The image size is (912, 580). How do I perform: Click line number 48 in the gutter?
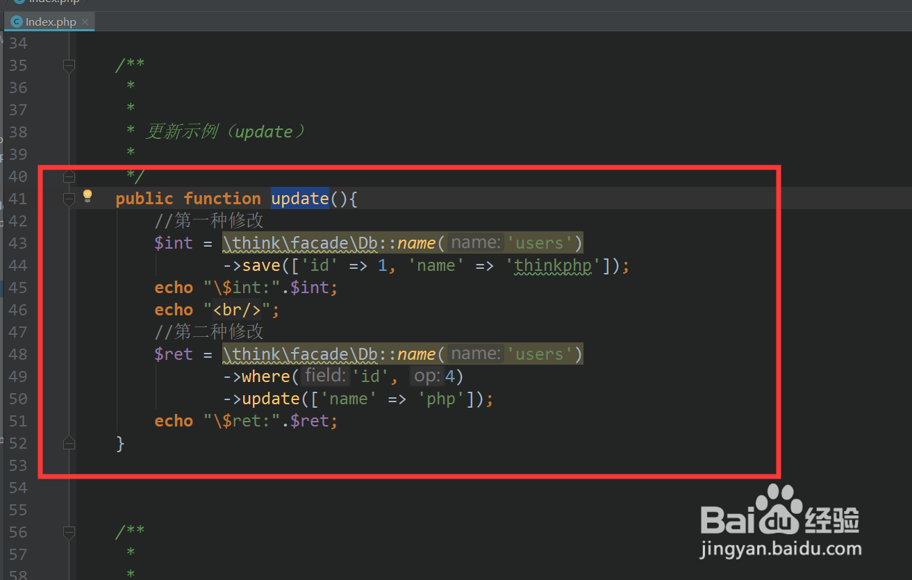(x=18, y=354)
